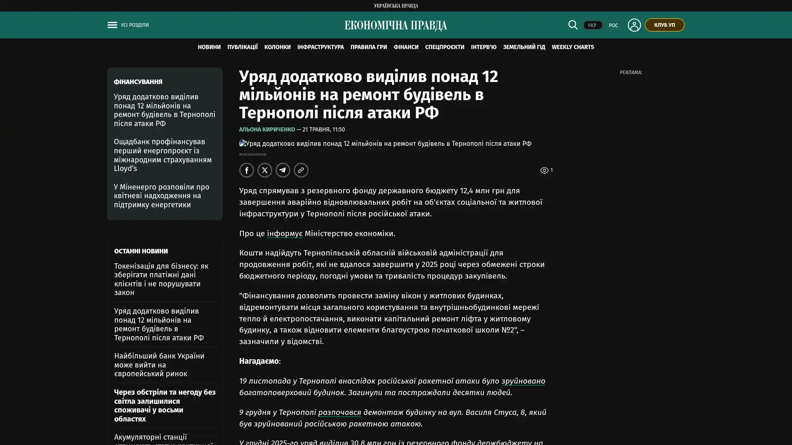
Task: Open the Новини menu section
Action: pos(209,47)
